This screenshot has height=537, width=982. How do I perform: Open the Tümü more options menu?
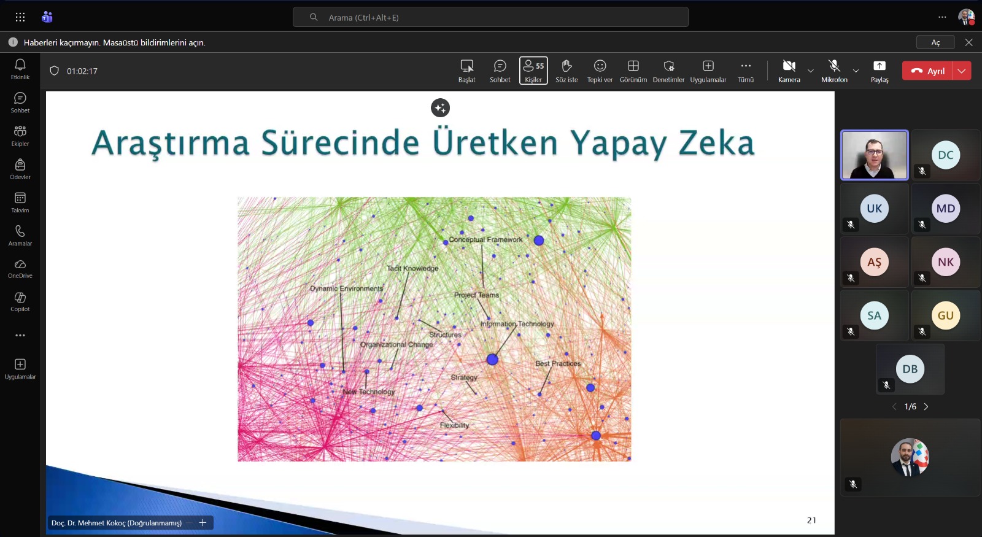click(746, 71)
